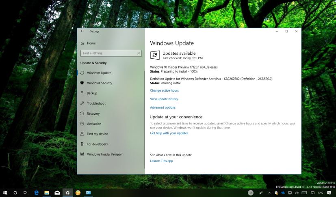This screenshot has width=336, height=197.
Task: Click Windows 10 Insider Preview 17120.1 text
Action: point(184,67)
